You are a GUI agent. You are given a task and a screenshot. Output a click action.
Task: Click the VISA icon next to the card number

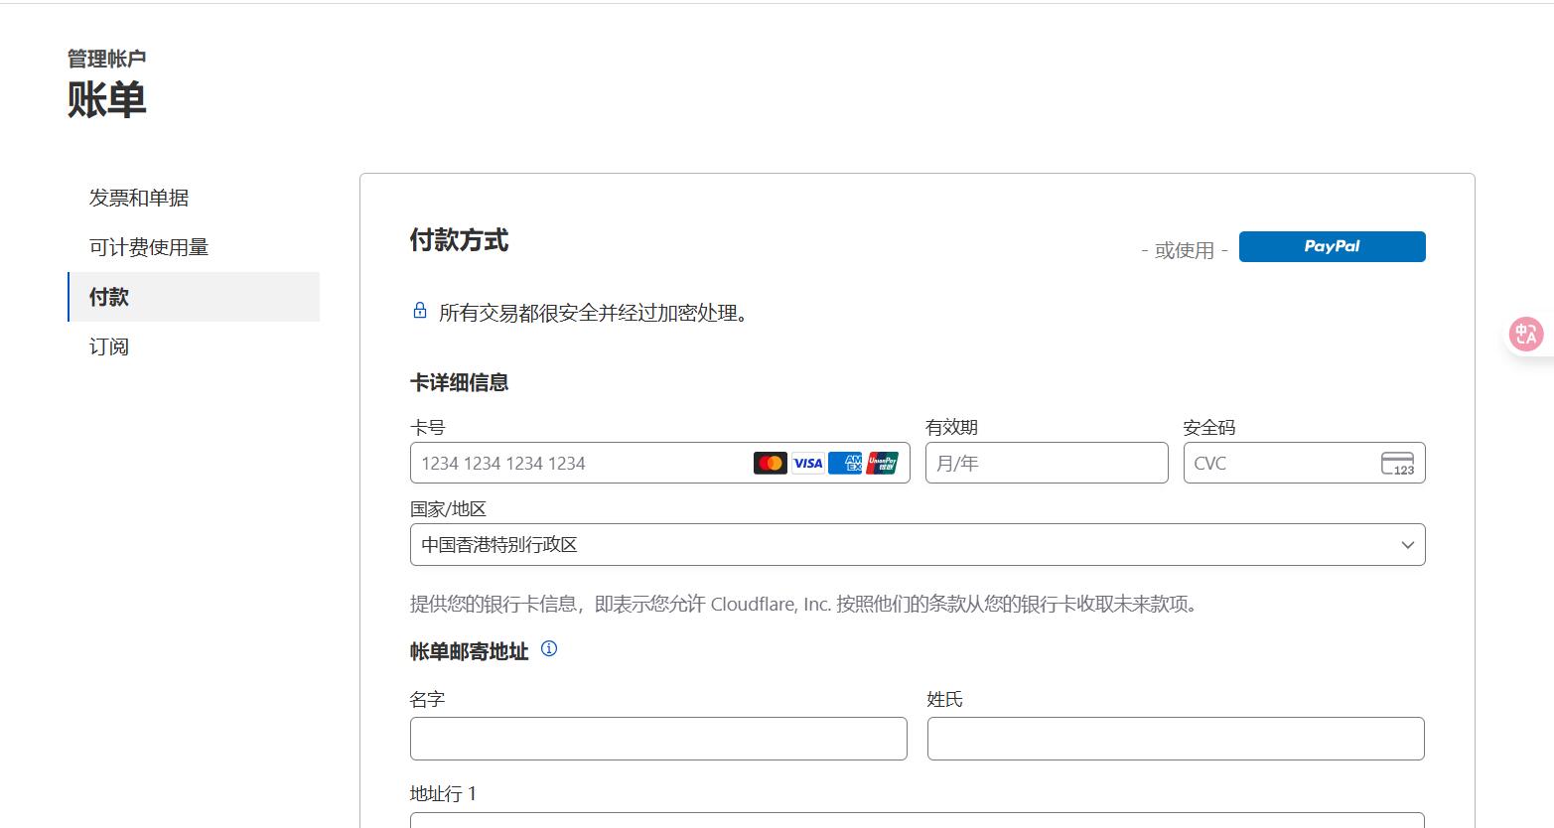[807, 463]
